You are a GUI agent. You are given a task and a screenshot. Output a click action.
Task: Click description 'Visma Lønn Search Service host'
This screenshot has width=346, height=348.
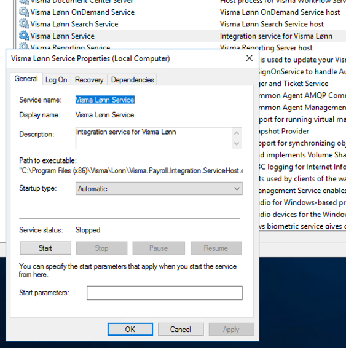pyautogui.click(x=272, y=24)
